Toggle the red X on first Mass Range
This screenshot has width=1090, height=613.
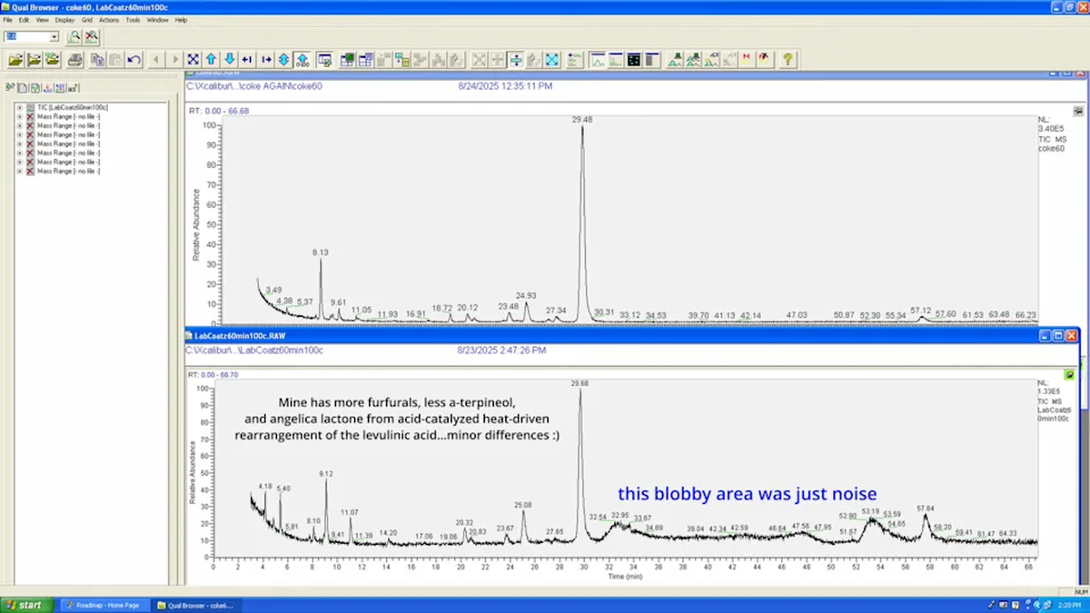coord(30,116)
